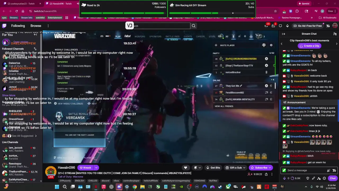Click the heart follow button
The height and width of the screenshot is (191, 339).
pyautogui.click(x=185, y=168)
